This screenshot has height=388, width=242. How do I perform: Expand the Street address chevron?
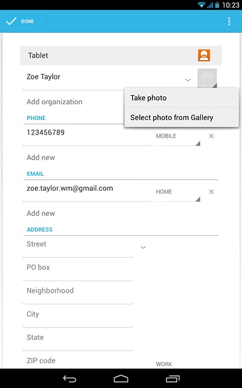tap(143, 247)
